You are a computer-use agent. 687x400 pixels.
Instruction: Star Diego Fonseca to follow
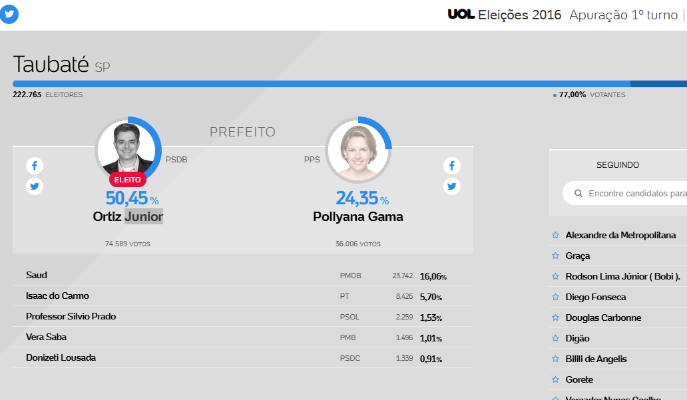(555, 297)
